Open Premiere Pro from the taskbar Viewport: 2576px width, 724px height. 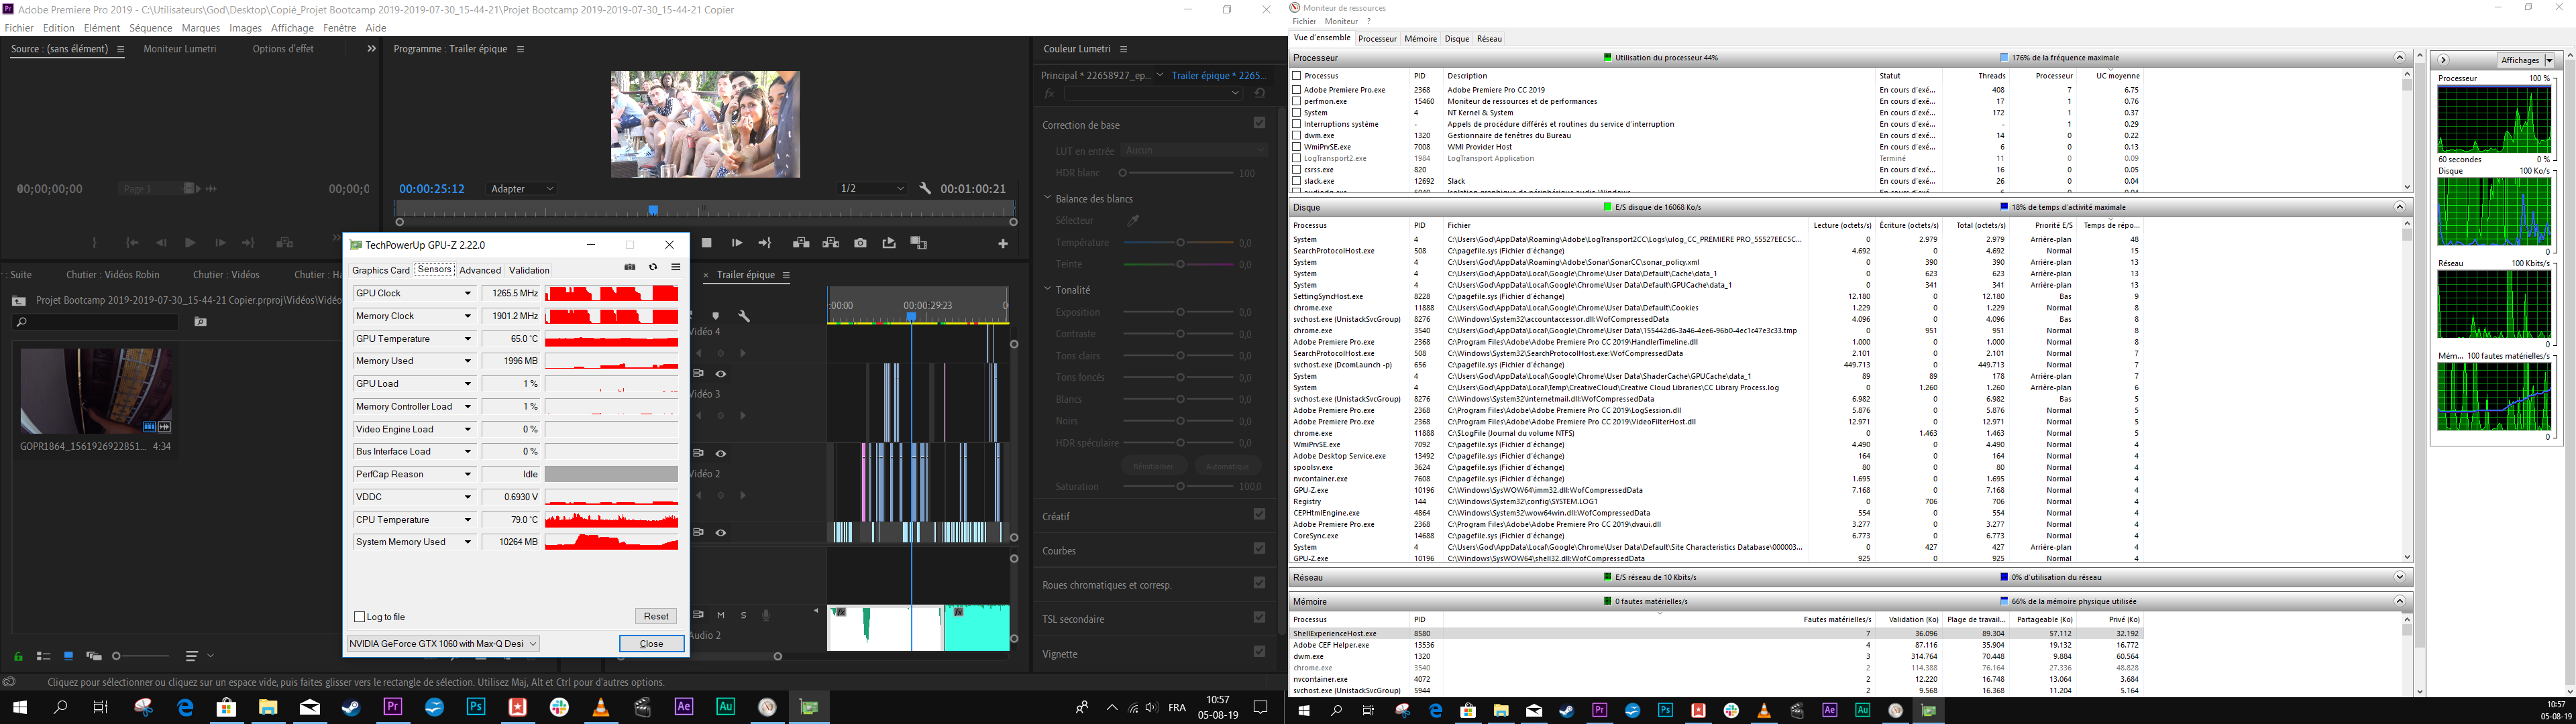(392, 707)
